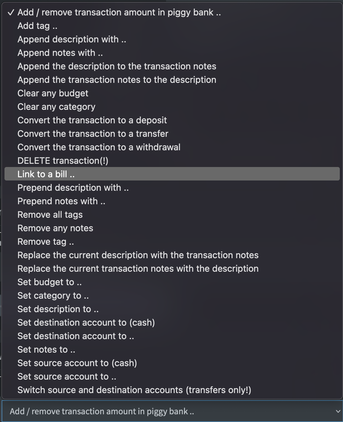Pick 'Append notes with ..' from the list
343x422 pixels.
point(60,53)
